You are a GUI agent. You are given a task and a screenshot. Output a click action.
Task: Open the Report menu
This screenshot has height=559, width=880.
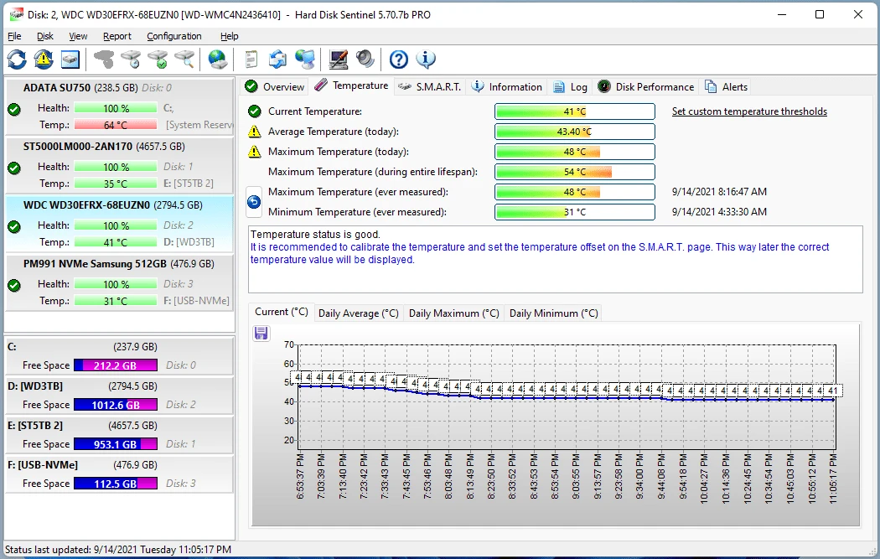tap(116, 37)
